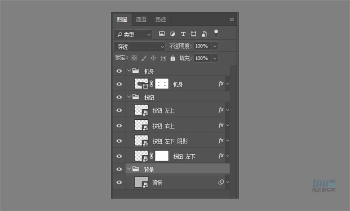Click the 按钮 右上 layer name

163,126
